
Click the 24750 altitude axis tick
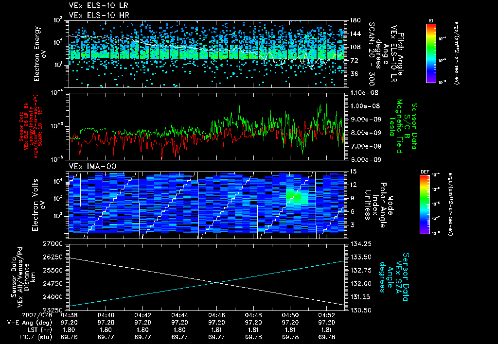point(53,284)
